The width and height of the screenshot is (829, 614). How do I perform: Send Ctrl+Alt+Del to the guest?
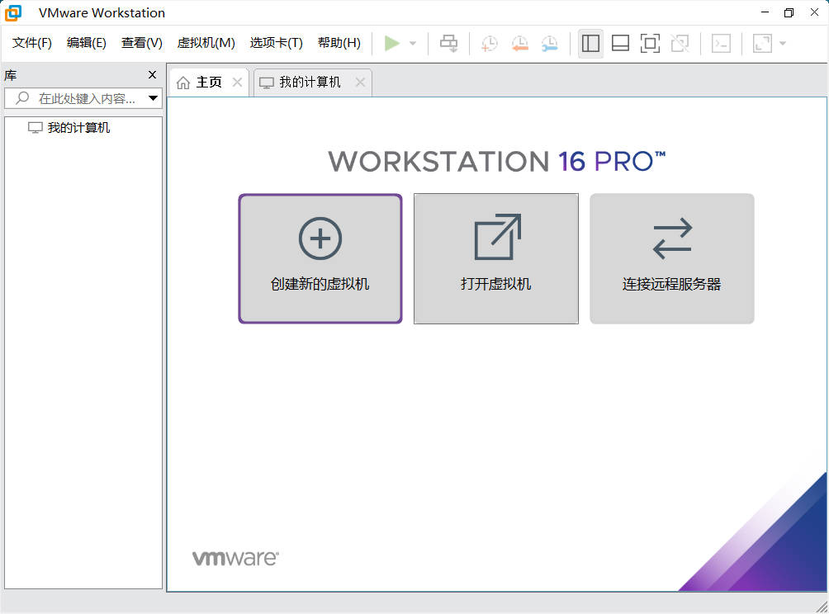coord(448,43)
